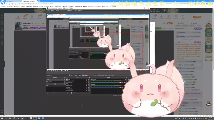Open OBS 文件 menu
214x120 pixels.
coord(48,10)
